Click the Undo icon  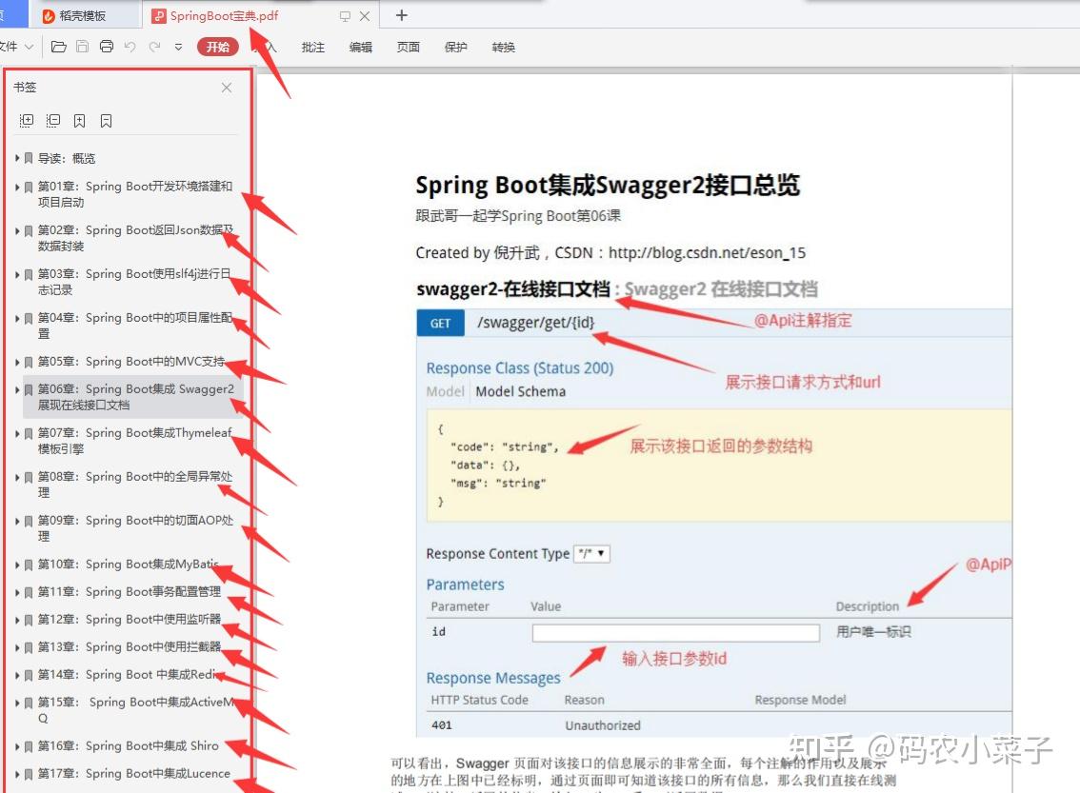pyautogui.click(x=130, y=46)
